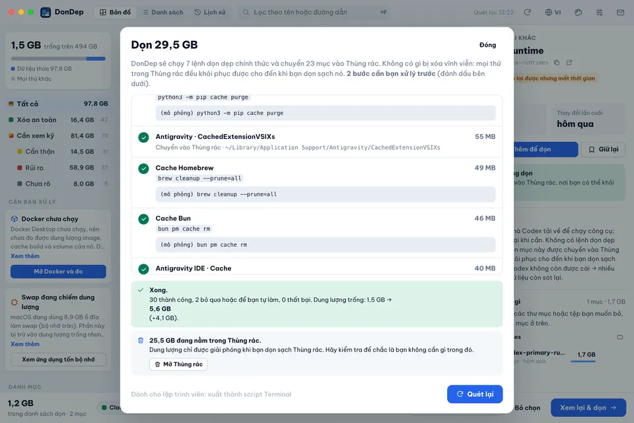Switch to the Bản đồ tab
634x423 pixels.
[115, 12]
